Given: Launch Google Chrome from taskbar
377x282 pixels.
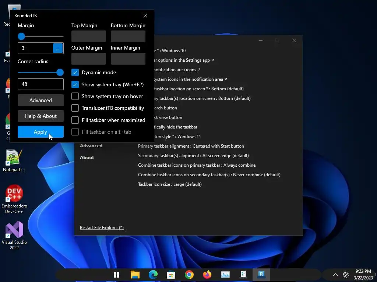Looking at the screenshot, I should click(189, 275).
